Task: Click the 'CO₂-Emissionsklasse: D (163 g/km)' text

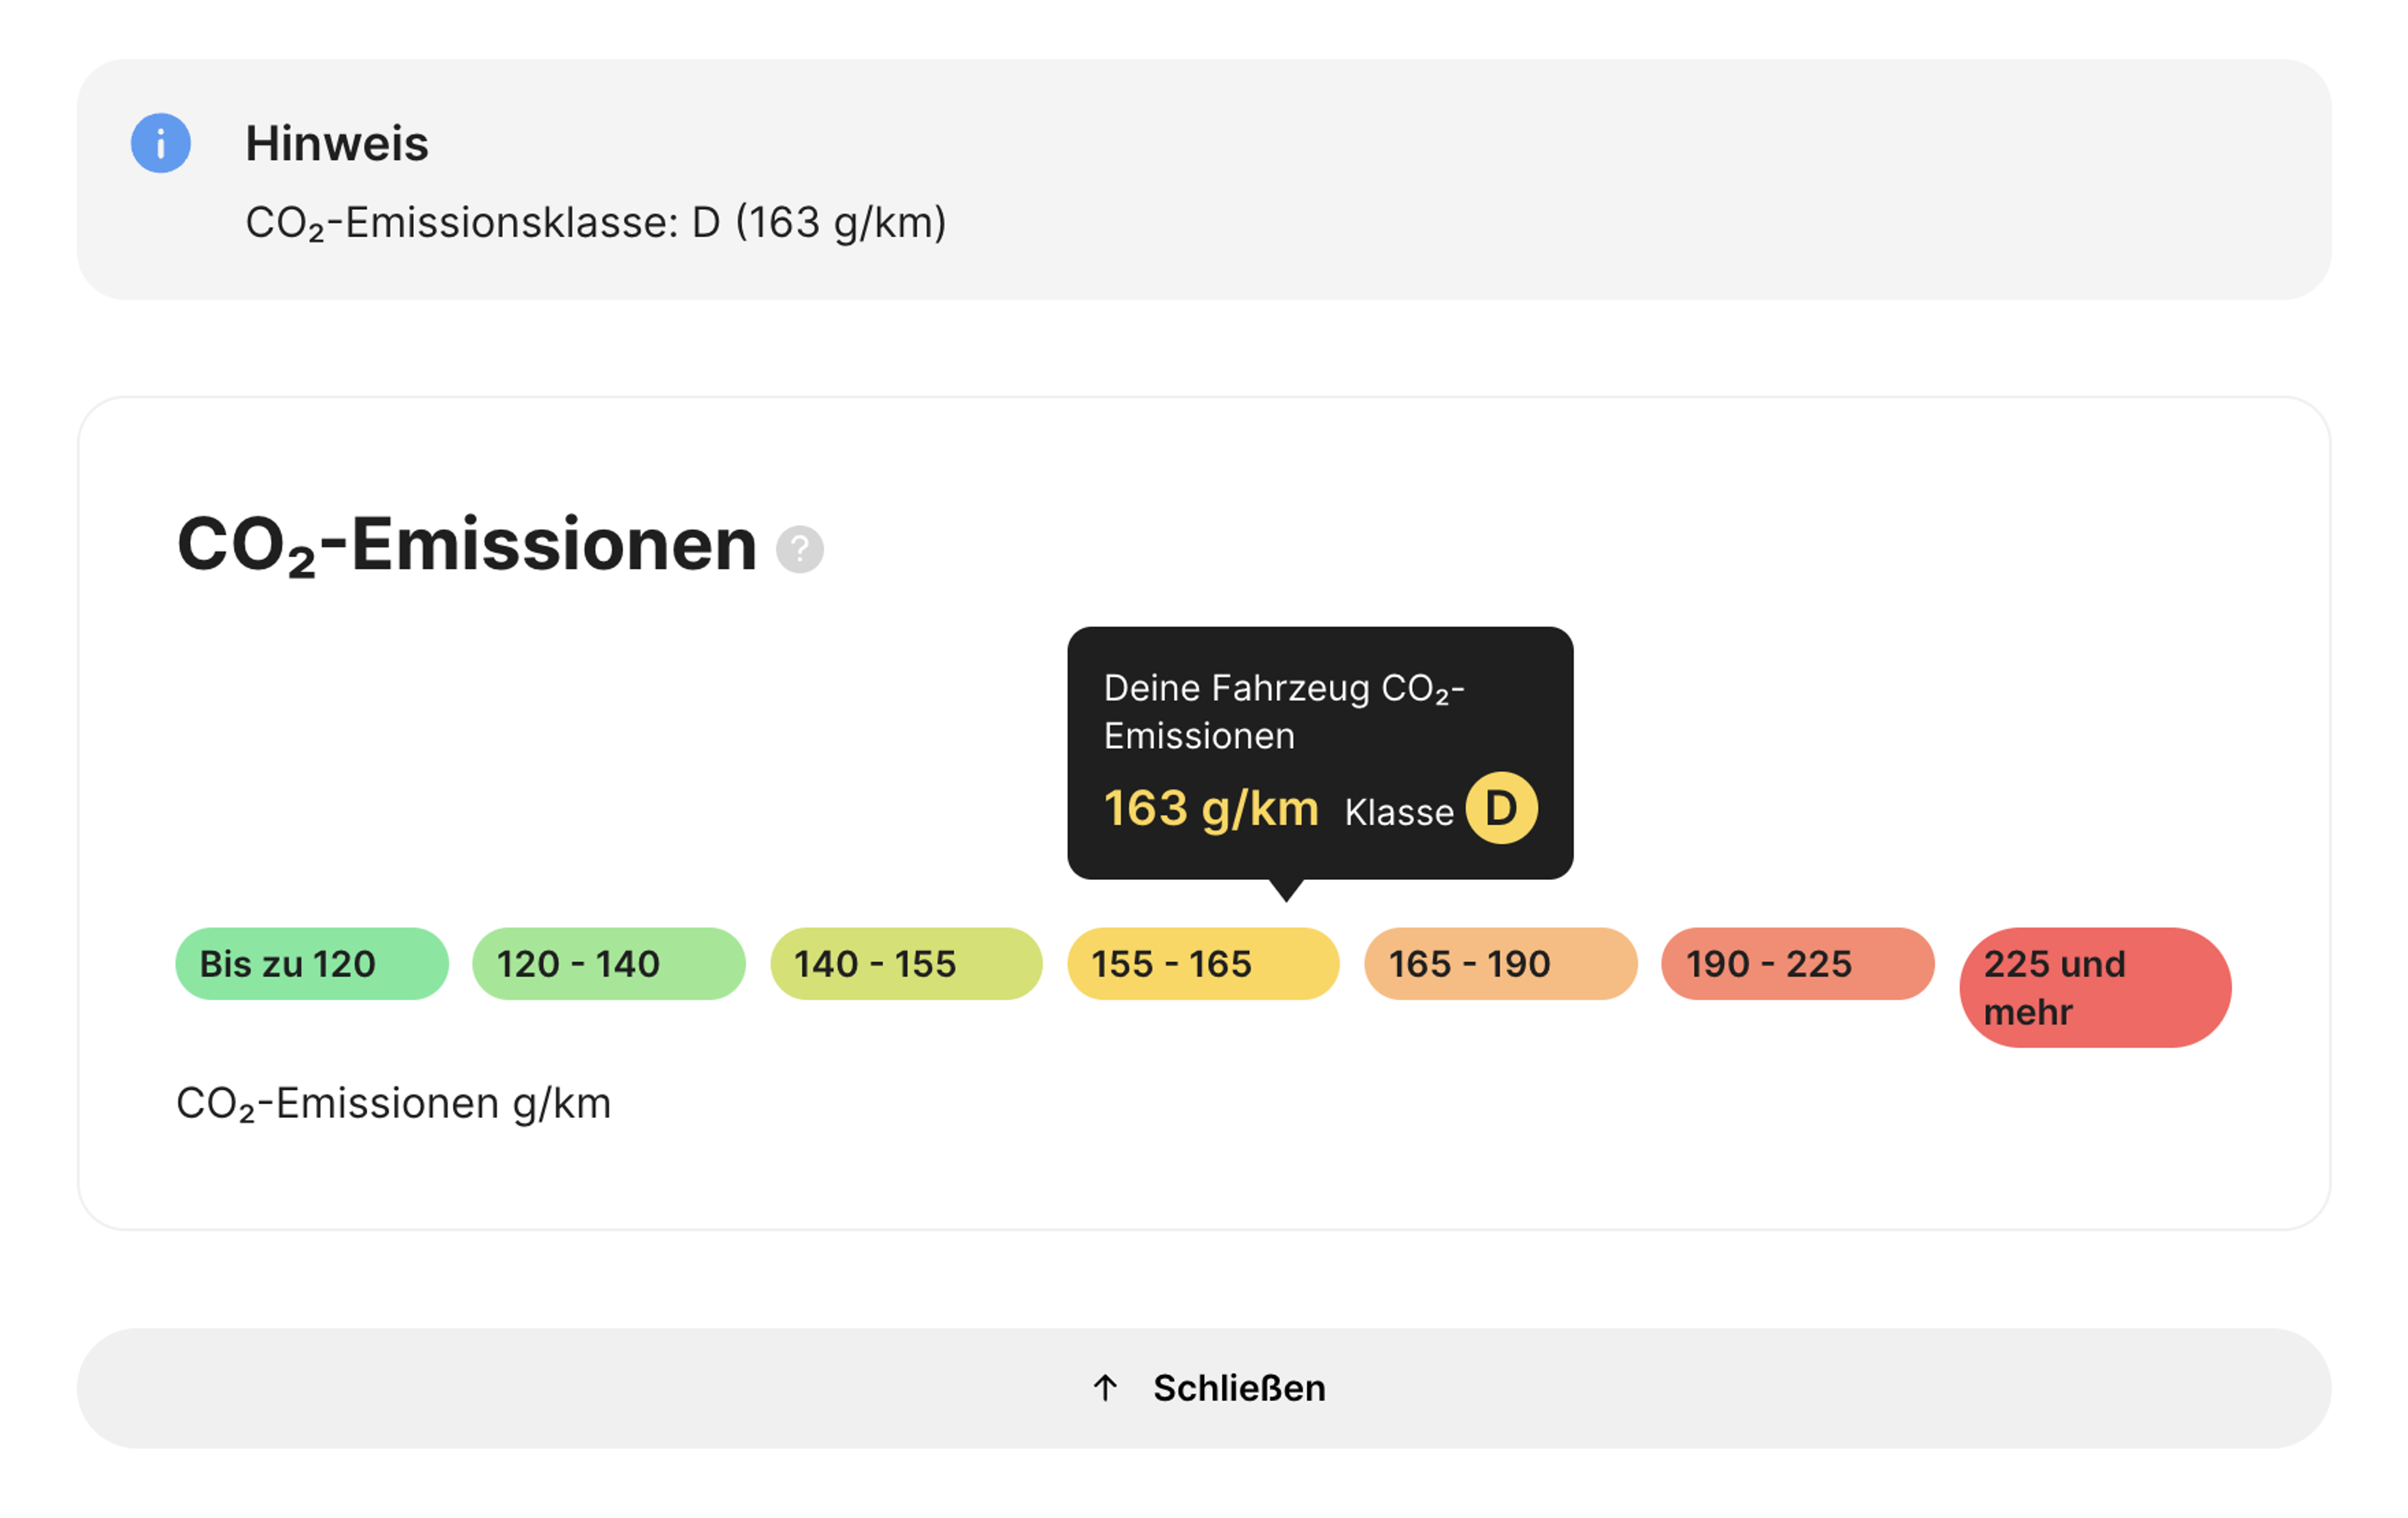Action: click(596, 223)
